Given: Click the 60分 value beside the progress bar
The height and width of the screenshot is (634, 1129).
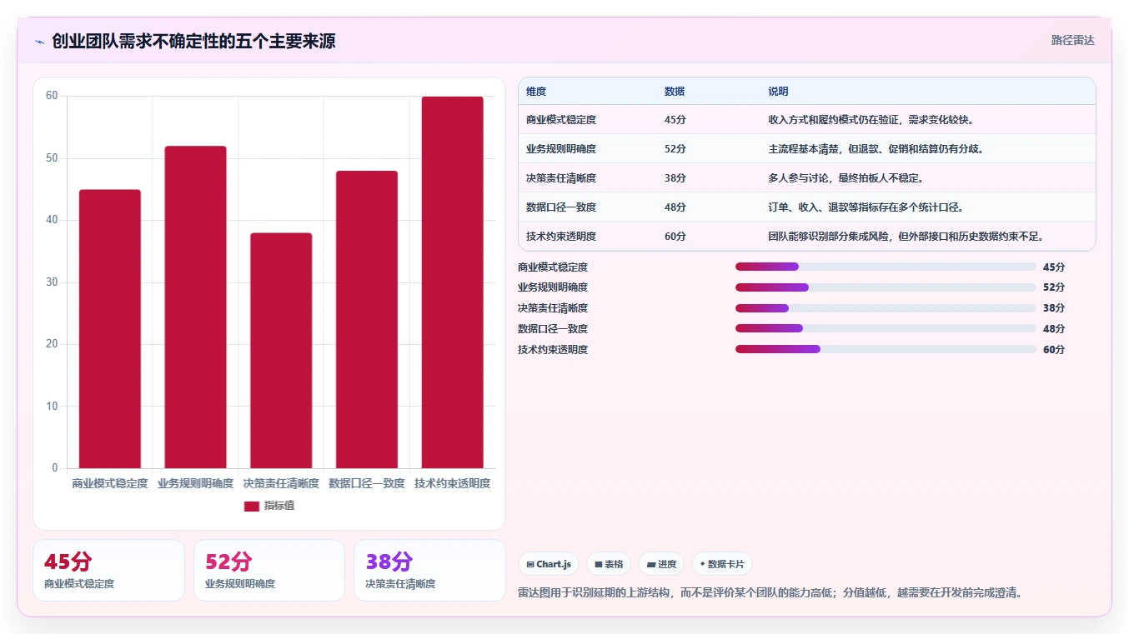Looking at the screenshot, I should click(x=1054, y=349).
